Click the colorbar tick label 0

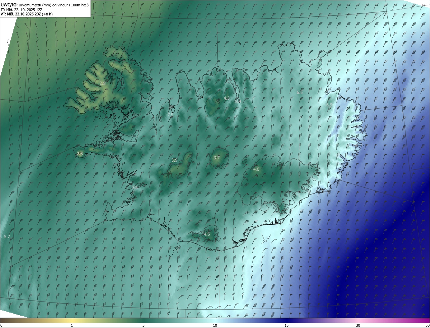(x=1, y=326)
